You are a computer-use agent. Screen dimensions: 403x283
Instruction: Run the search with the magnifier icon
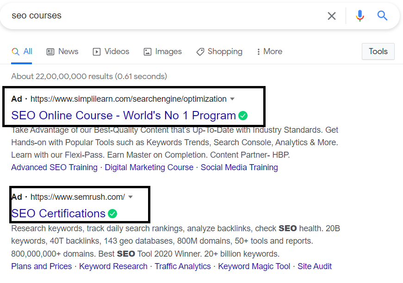click(x=382, y=16)
